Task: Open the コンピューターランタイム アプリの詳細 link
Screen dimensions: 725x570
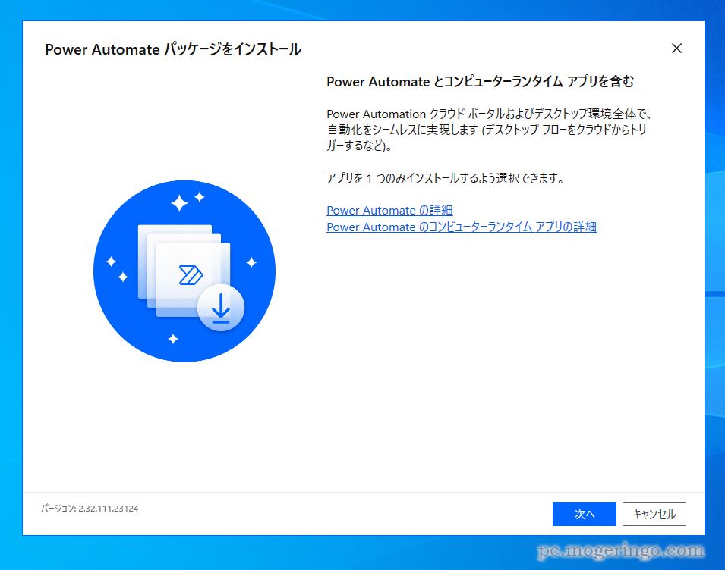Action: coord(462,227)
